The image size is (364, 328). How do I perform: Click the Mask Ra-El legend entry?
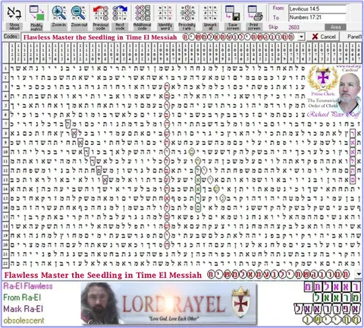pyautogui.click(x=23, y=309)
